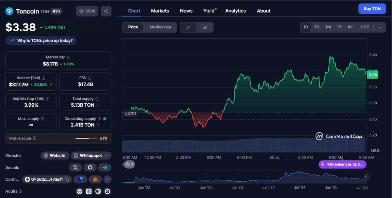Viewport: 392px width, 198px height.
Task: Pause the mini chart range handle
Action: pos(366,177)
